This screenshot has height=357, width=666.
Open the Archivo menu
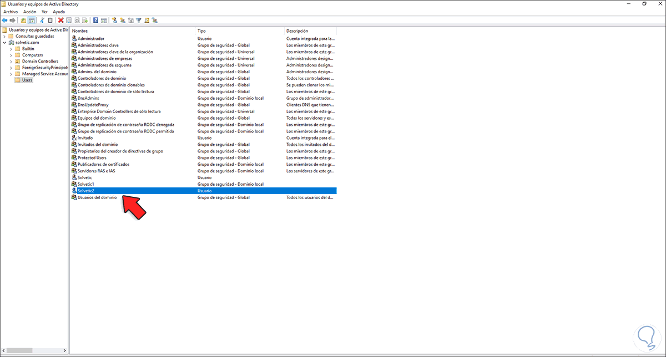click(x=11, y=12)
